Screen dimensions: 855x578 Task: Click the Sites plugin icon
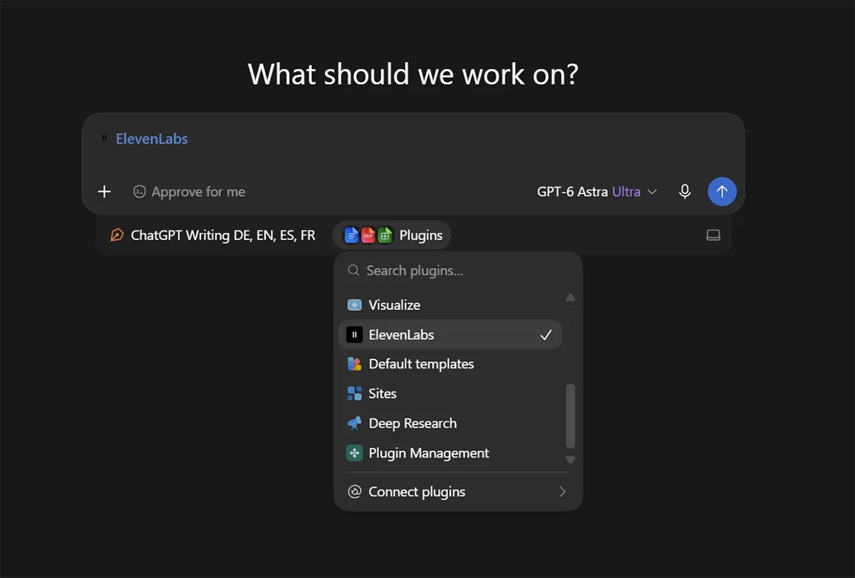click(354, 393)
